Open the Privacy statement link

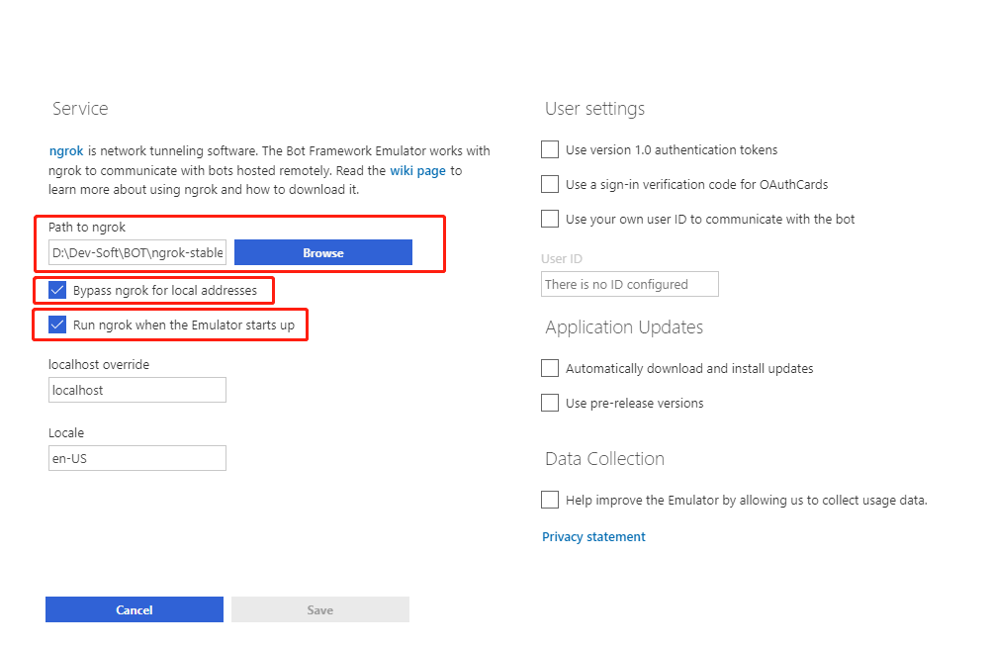tap(593, 536)
